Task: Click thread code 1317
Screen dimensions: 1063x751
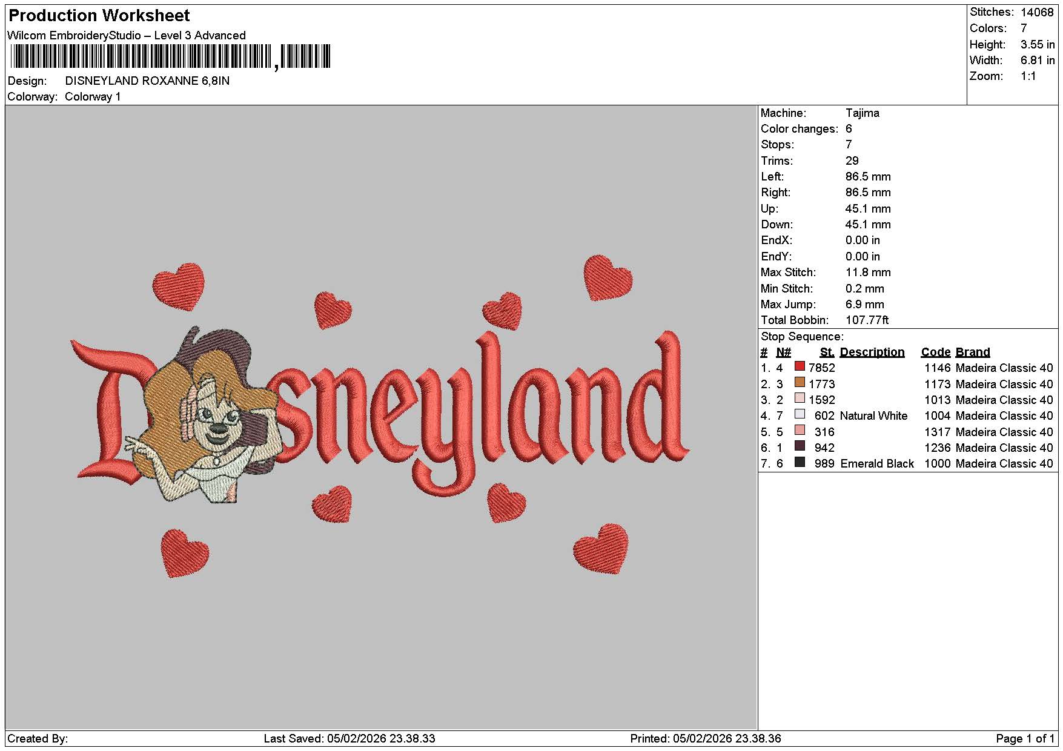Action: (x=938, y=432)
